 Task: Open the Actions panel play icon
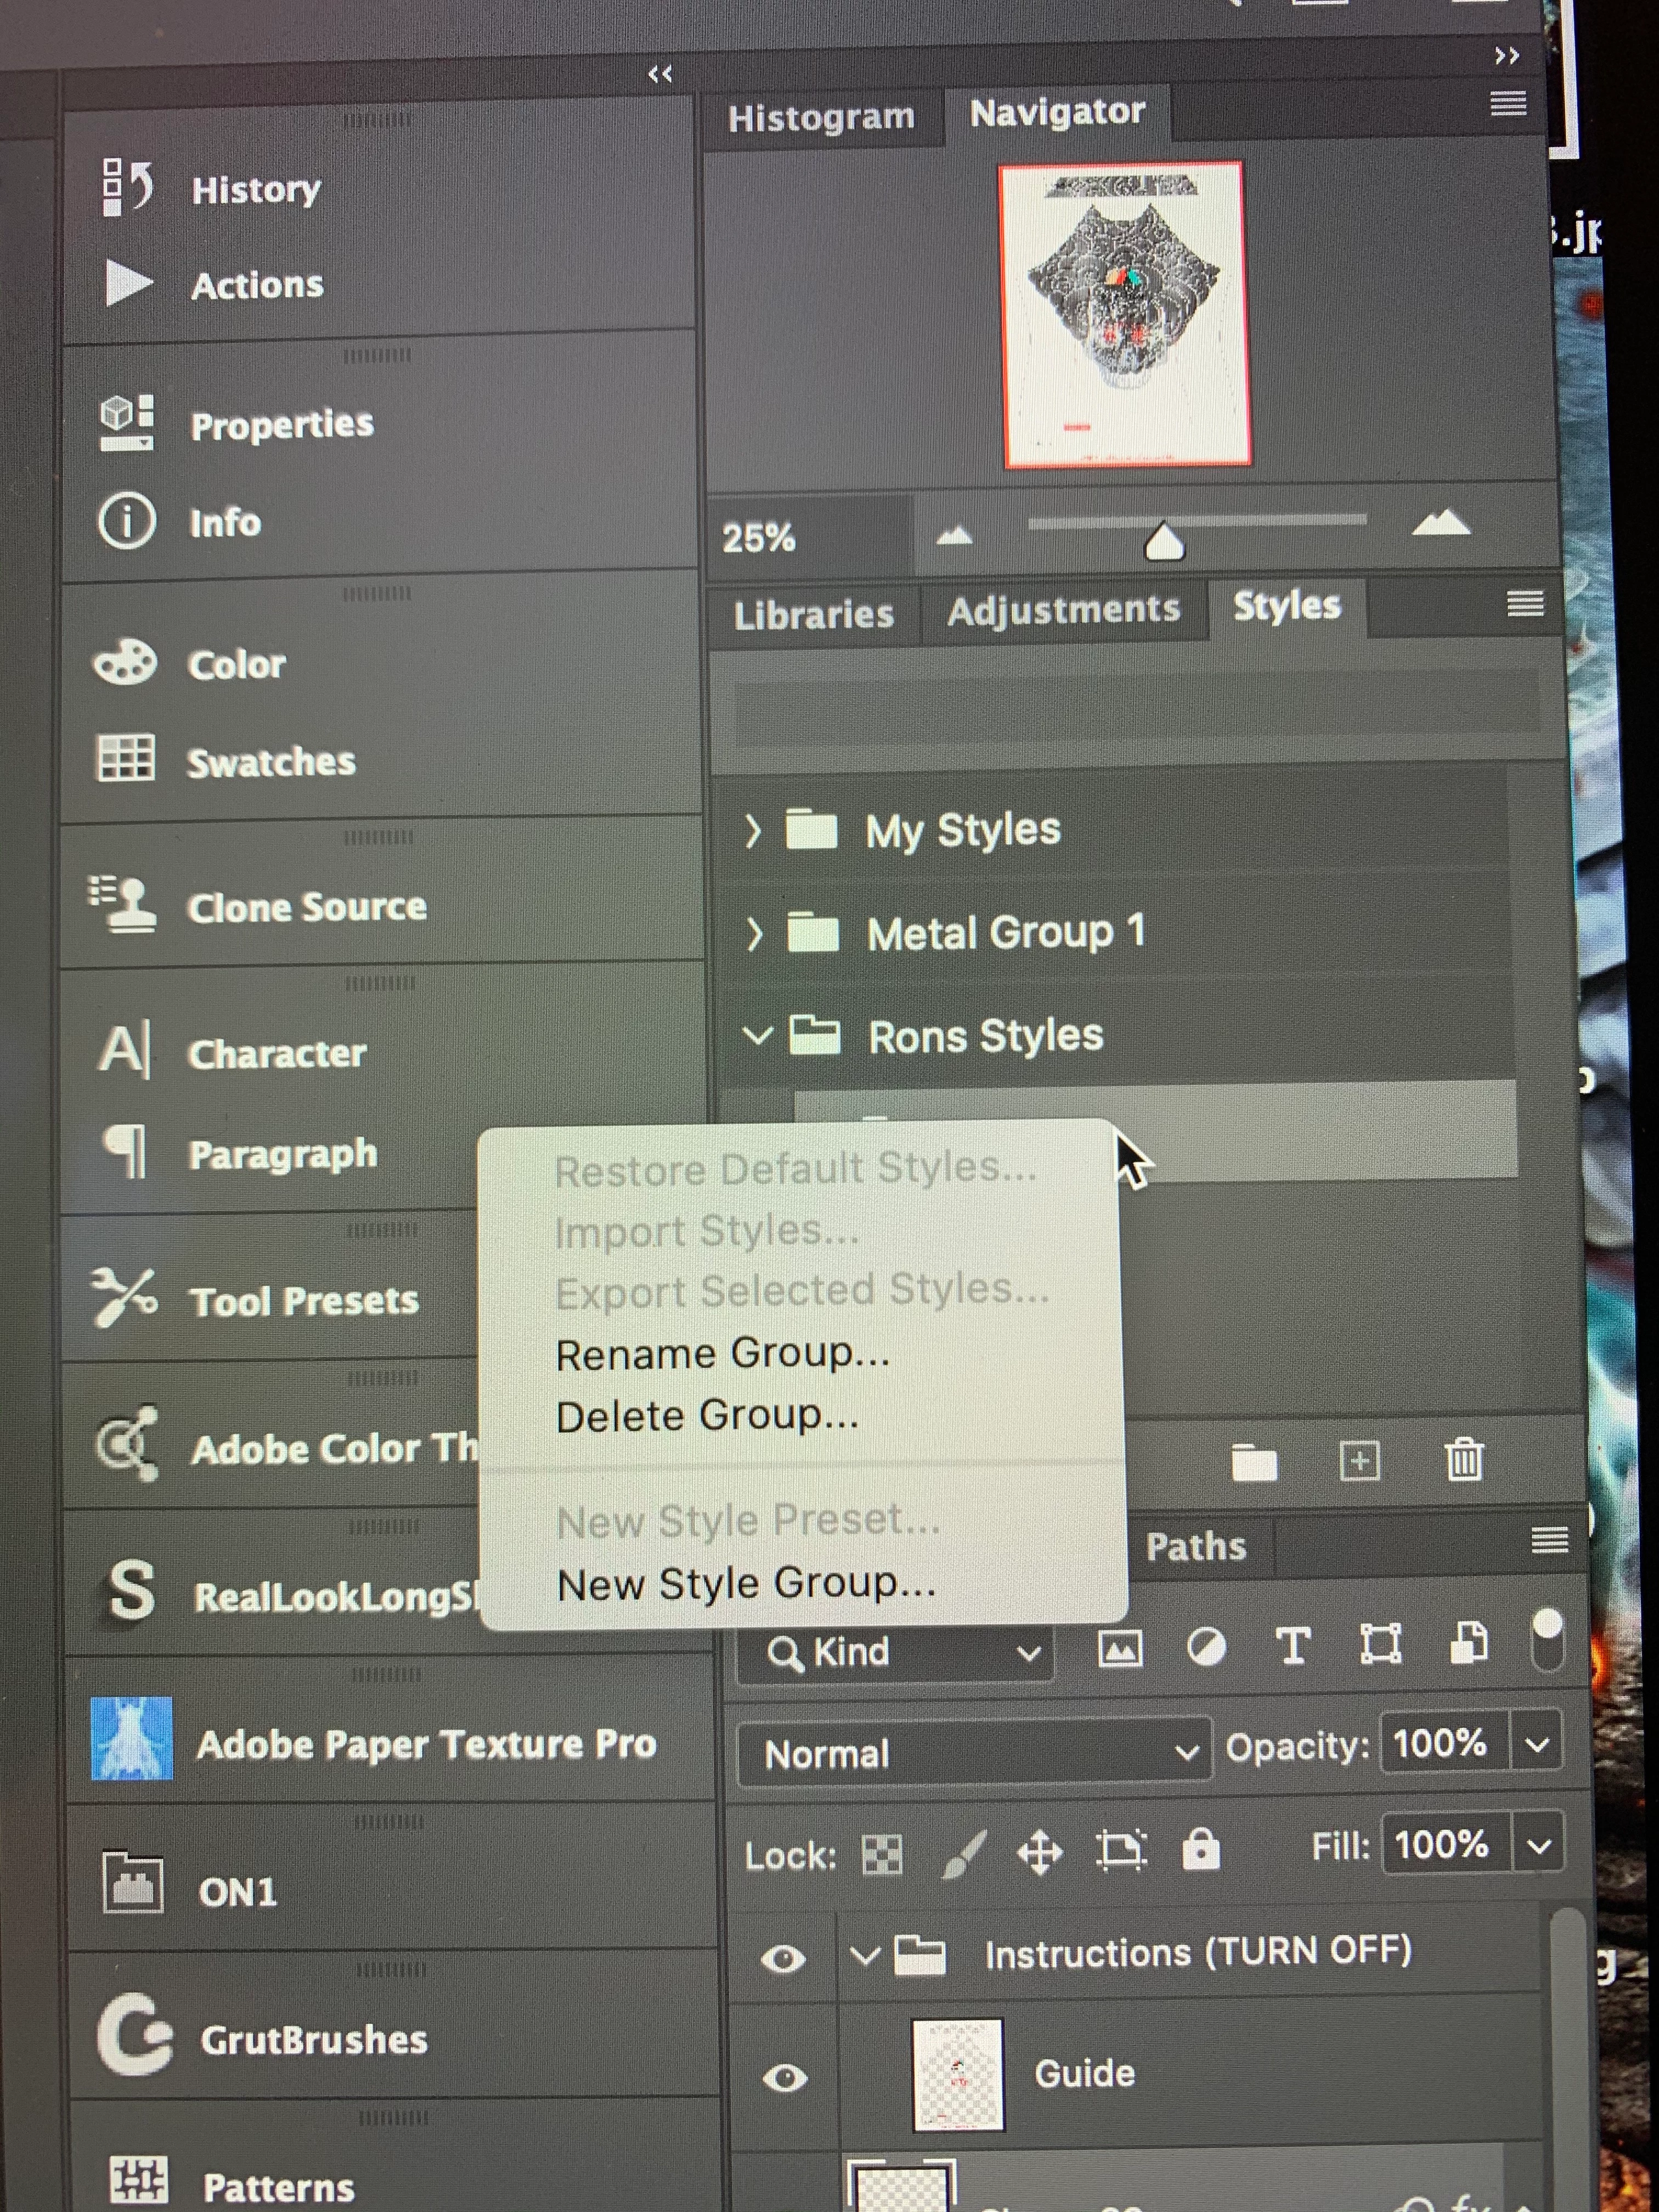(x=128, y=284)
